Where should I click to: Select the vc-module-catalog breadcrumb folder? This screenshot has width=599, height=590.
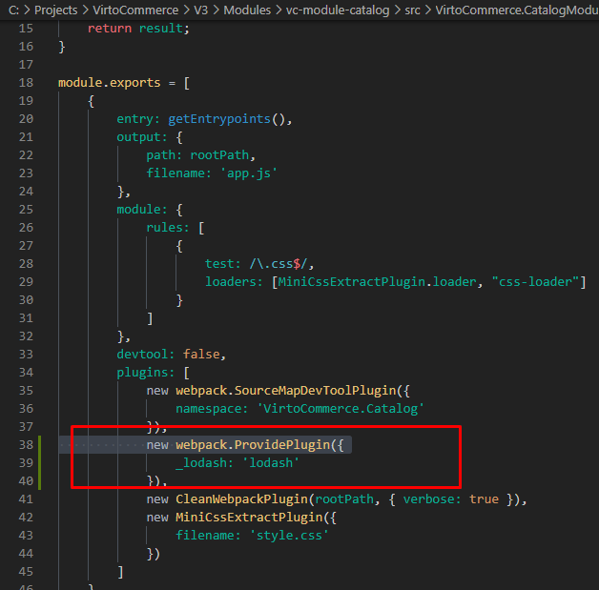pos(338,10)
